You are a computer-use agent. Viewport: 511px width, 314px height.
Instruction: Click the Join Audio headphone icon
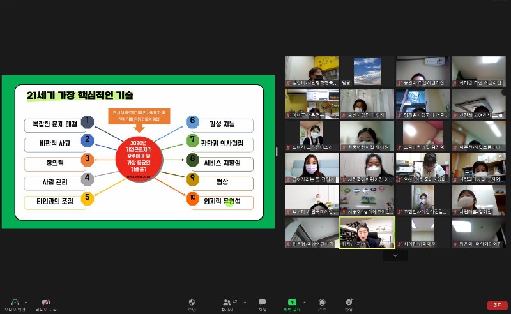point(14,302)
